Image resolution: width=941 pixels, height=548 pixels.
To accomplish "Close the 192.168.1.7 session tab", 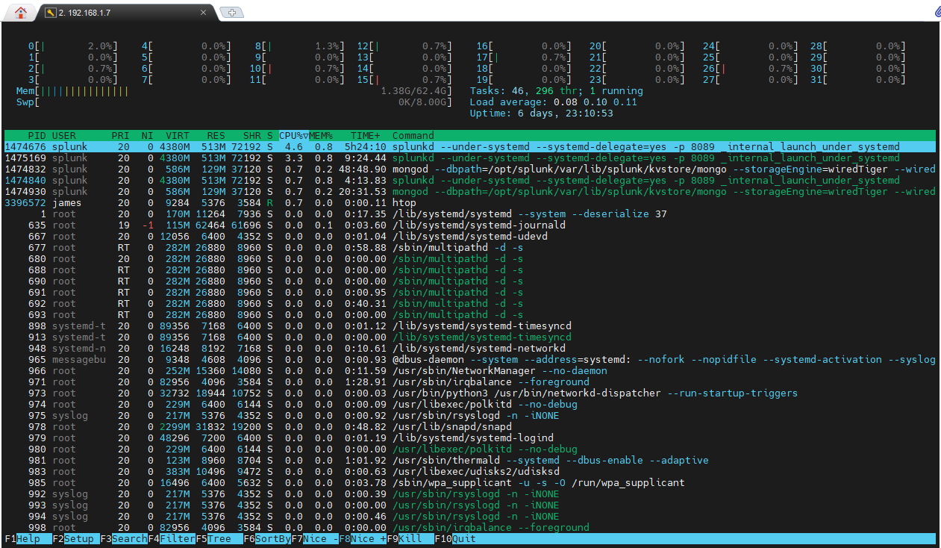I will [x=204, y=13].
